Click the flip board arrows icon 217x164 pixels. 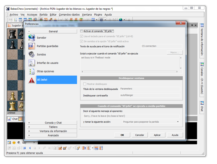[x=84, y=148]
